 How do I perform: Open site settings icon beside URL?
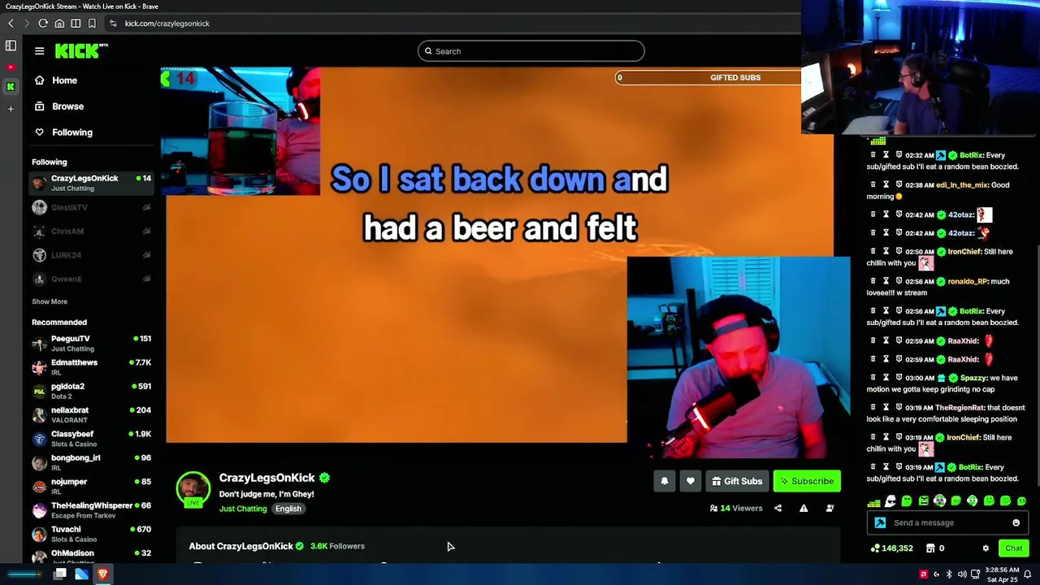pos(113,24)
